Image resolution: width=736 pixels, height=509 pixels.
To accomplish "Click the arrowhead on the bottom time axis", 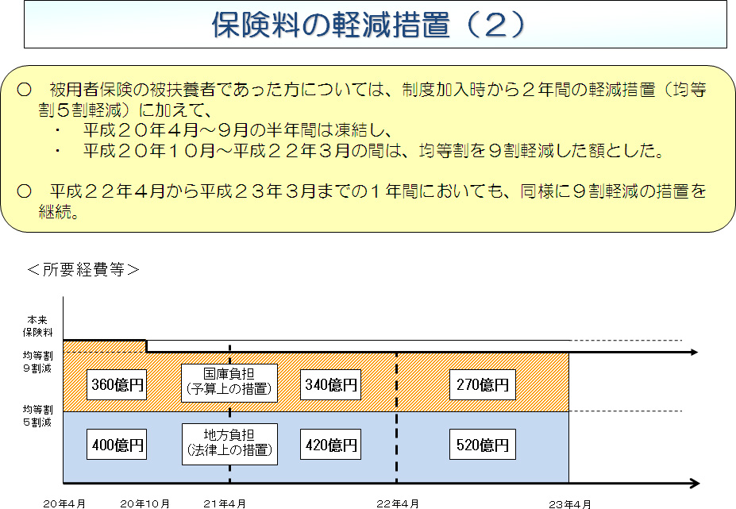I will click(x=693, y=483).
